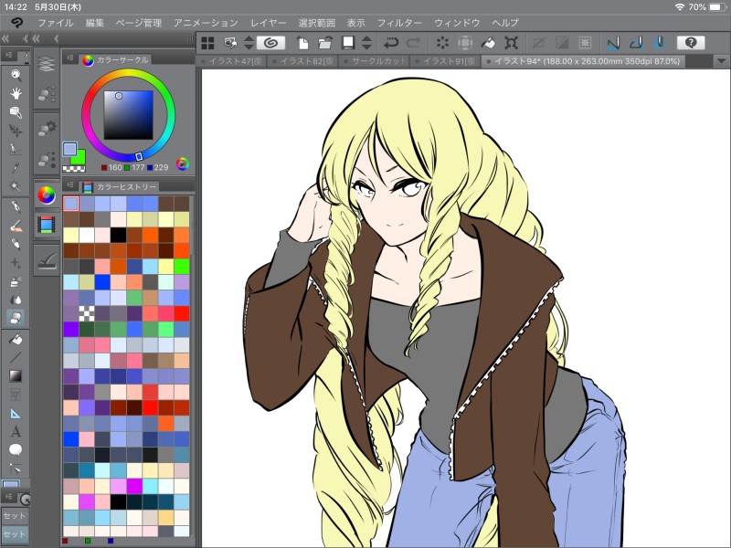Toggle snap to special ruler

click(635, 42)
